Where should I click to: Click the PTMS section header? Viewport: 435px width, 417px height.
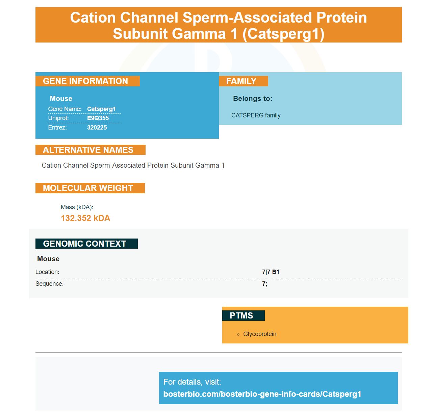coord(243,316)
